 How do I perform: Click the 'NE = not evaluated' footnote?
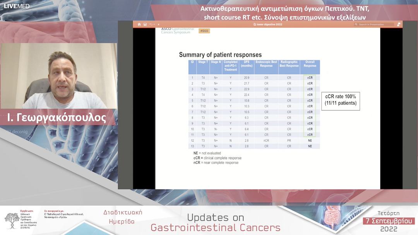click(207, 153)
